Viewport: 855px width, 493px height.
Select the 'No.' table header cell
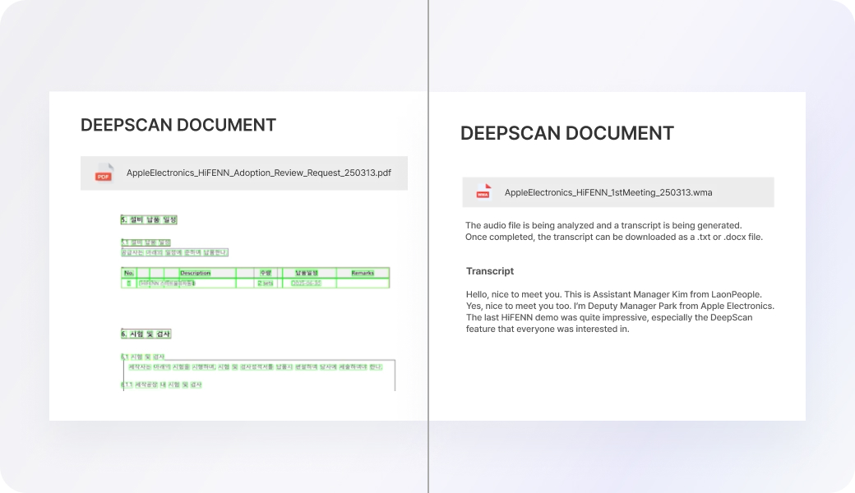point(129,273)
